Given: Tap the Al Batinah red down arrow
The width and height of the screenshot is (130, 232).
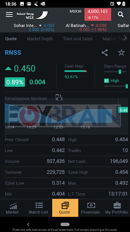Looking at the screenshot, I should click(x=92, y=26).
